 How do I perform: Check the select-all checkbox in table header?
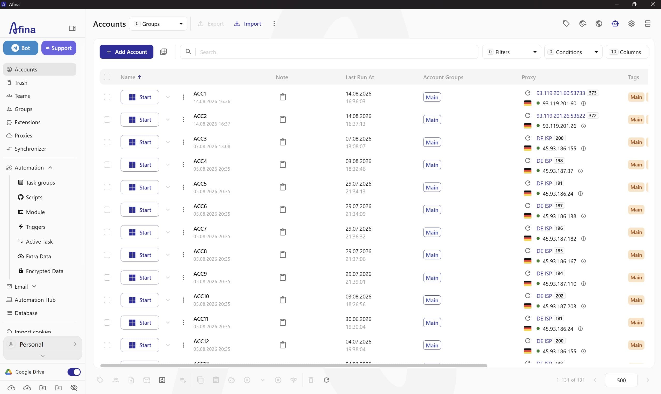107,77
